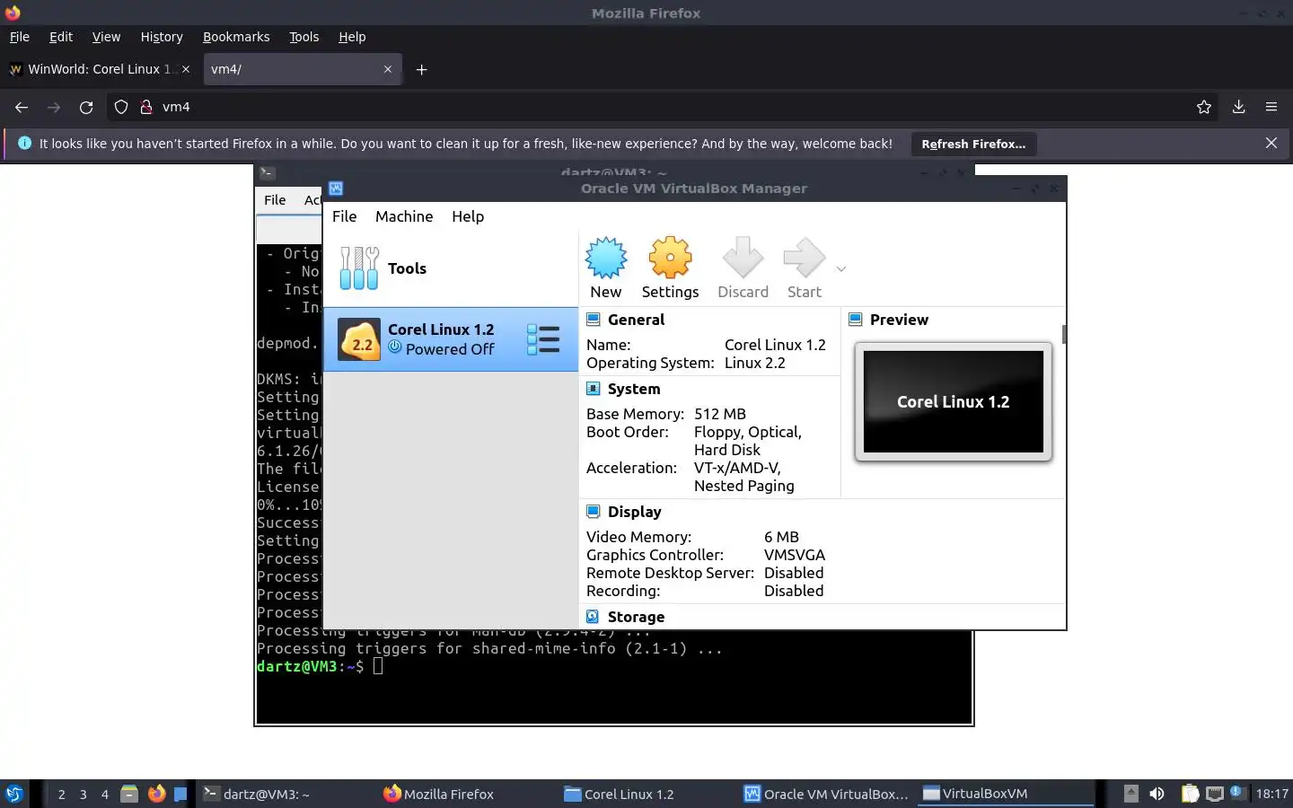1293x808 pixels.
Task: Open the Firefox hamburger menu
Action: (x=1271, y=107)
